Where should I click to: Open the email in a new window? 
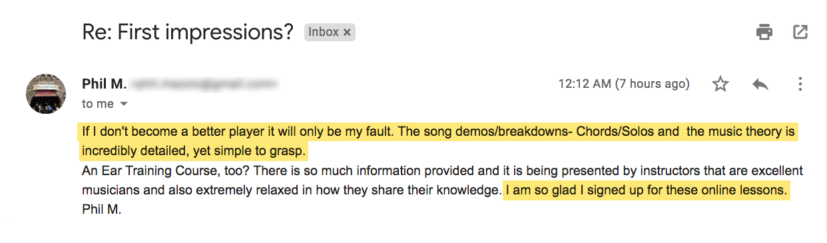[800, 31]
